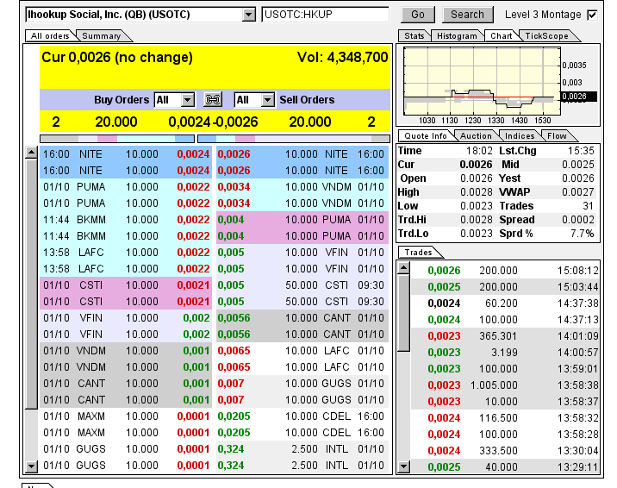Click the USOTC:HKUP symbol input field
617x488 pixels.
pyautogui.click(x=326, y=15)
